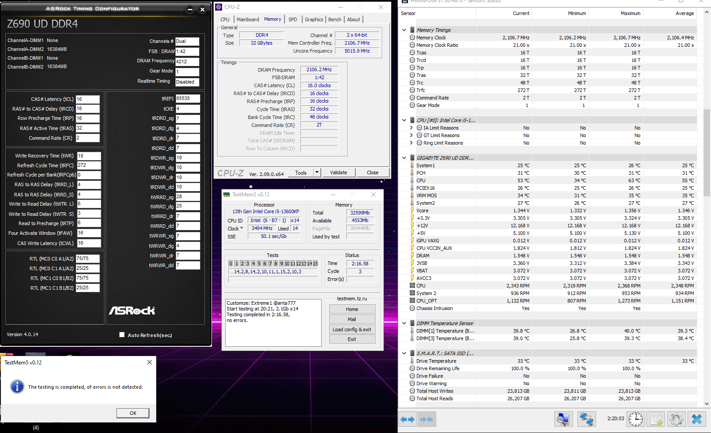
Task: Click the Mail button in TestMem5
Action: 352,319
